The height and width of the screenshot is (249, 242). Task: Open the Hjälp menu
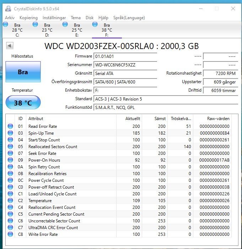pos(103,18)
